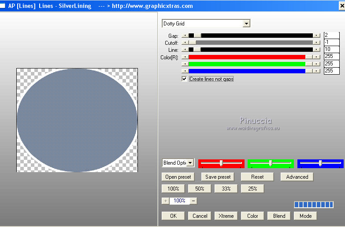Set preview zoom to 50%
This screenshot has width=345, height=227.
[x=200, y=189]
